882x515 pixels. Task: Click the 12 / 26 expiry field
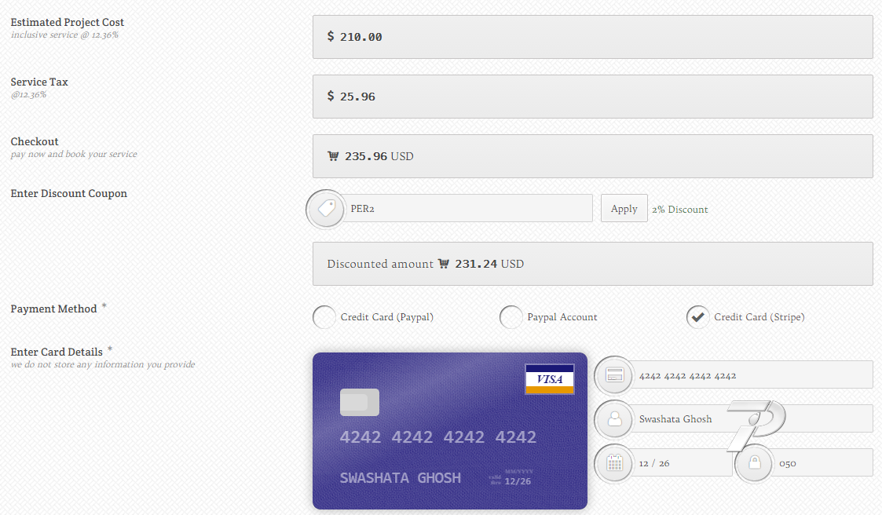680,463
